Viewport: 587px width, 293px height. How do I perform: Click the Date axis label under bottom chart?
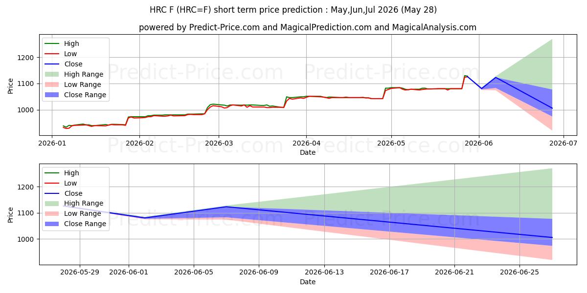(308, 282)
